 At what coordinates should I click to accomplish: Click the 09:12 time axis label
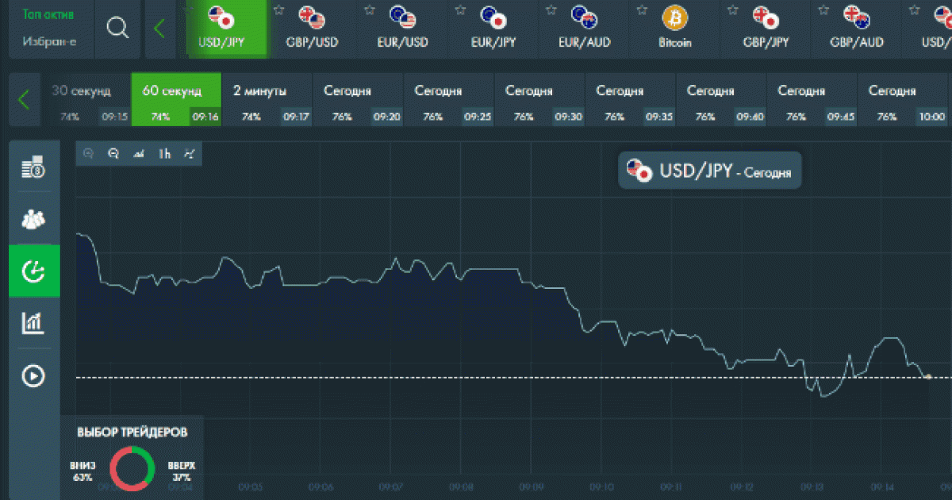coord(742,487)
